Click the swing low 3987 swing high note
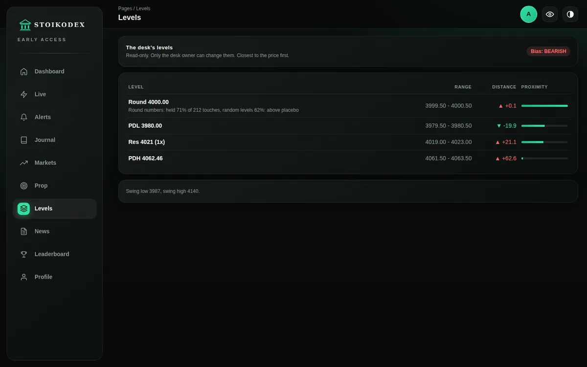 coord(163,191)
